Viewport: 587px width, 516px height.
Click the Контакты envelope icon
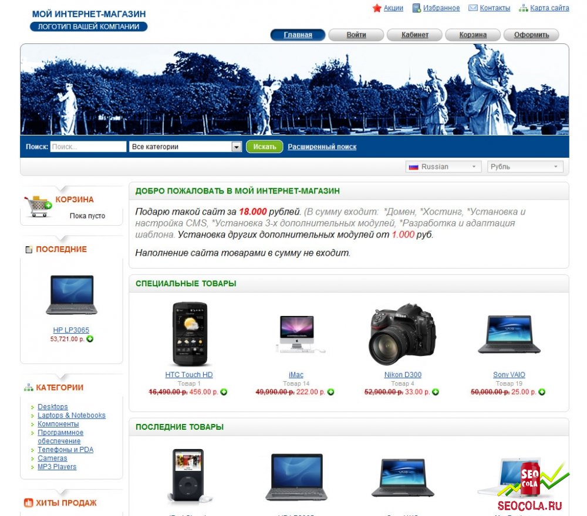473,8
